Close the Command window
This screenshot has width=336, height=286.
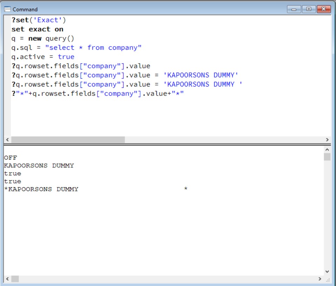[x=323, y=9]
